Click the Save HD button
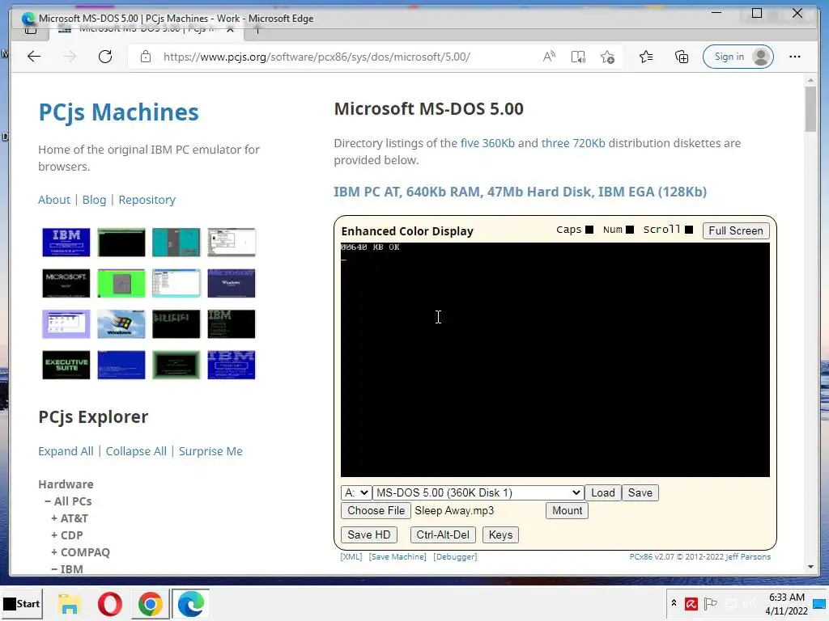Screen dimensions: 829x621 tap(368, 535)
